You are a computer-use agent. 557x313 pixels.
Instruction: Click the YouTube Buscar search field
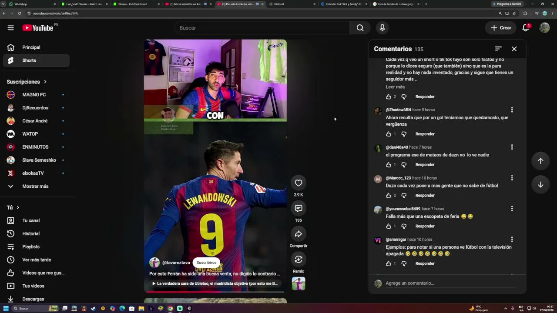pyautogui.click(x=262, y=28)
